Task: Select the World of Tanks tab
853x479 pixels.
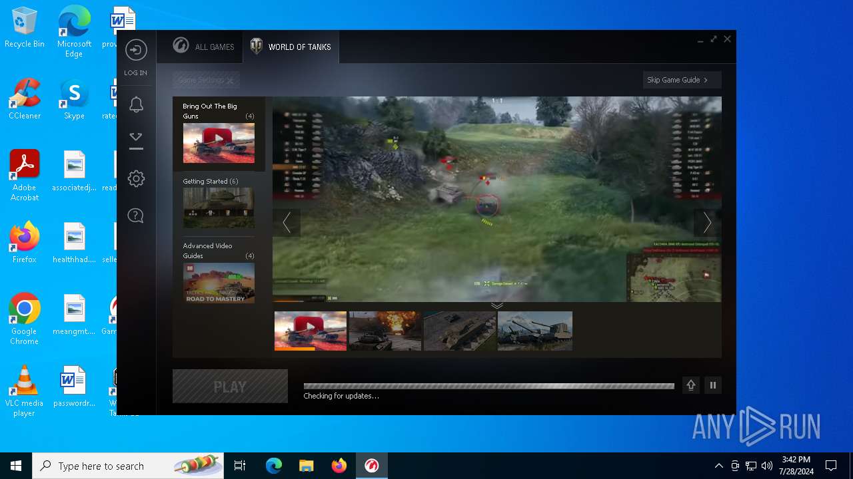Action: (x=291, y=47)
